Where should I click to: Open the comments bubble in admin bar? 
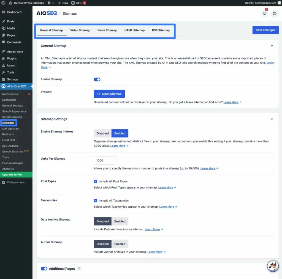[x=49, y=3]
